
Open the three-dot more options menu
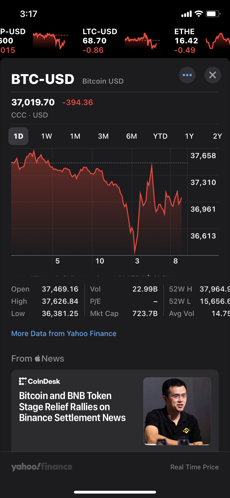(187, 75)
